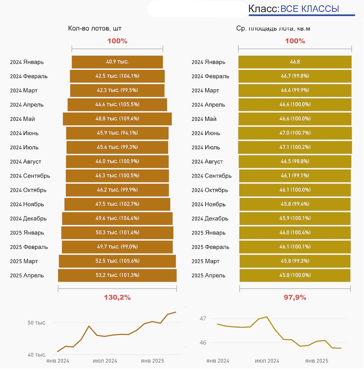Select the 47,1 (100,2%) July area bar
Screen dimensions: 364x382
(295, 147)
